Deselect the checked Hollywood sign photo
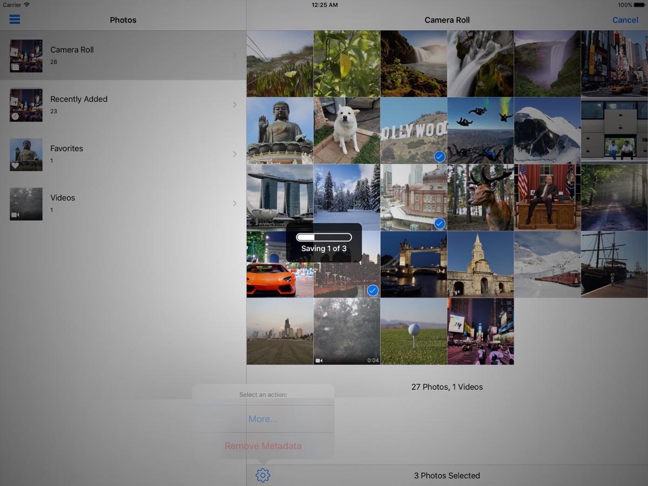648x486 pixels. (x=414, y=131)
